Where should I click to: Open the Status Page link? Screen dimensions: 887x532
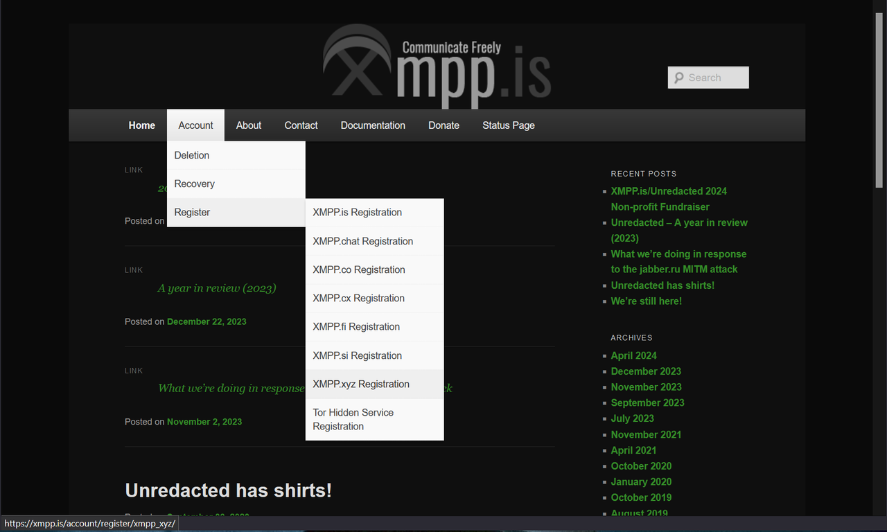tap(509, 125)
